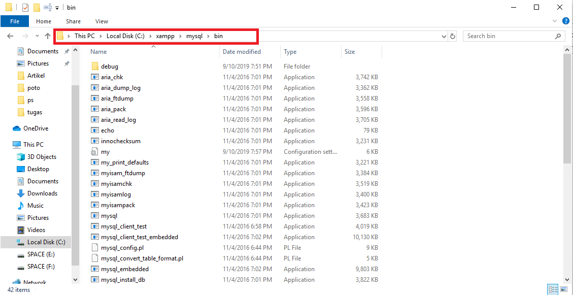Click the New folder quick access icon
Image resolution: width=573 pixels, height=295 pixels.
(37, 7)
